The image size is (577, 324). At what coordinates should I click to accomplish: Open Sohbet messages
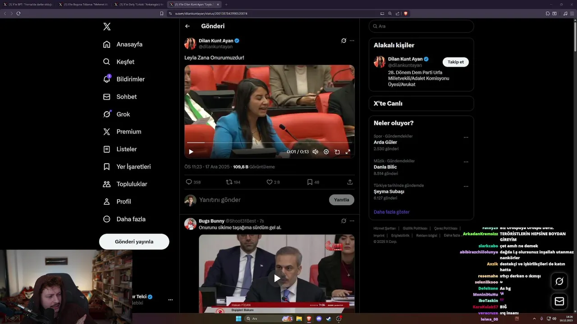120,97
